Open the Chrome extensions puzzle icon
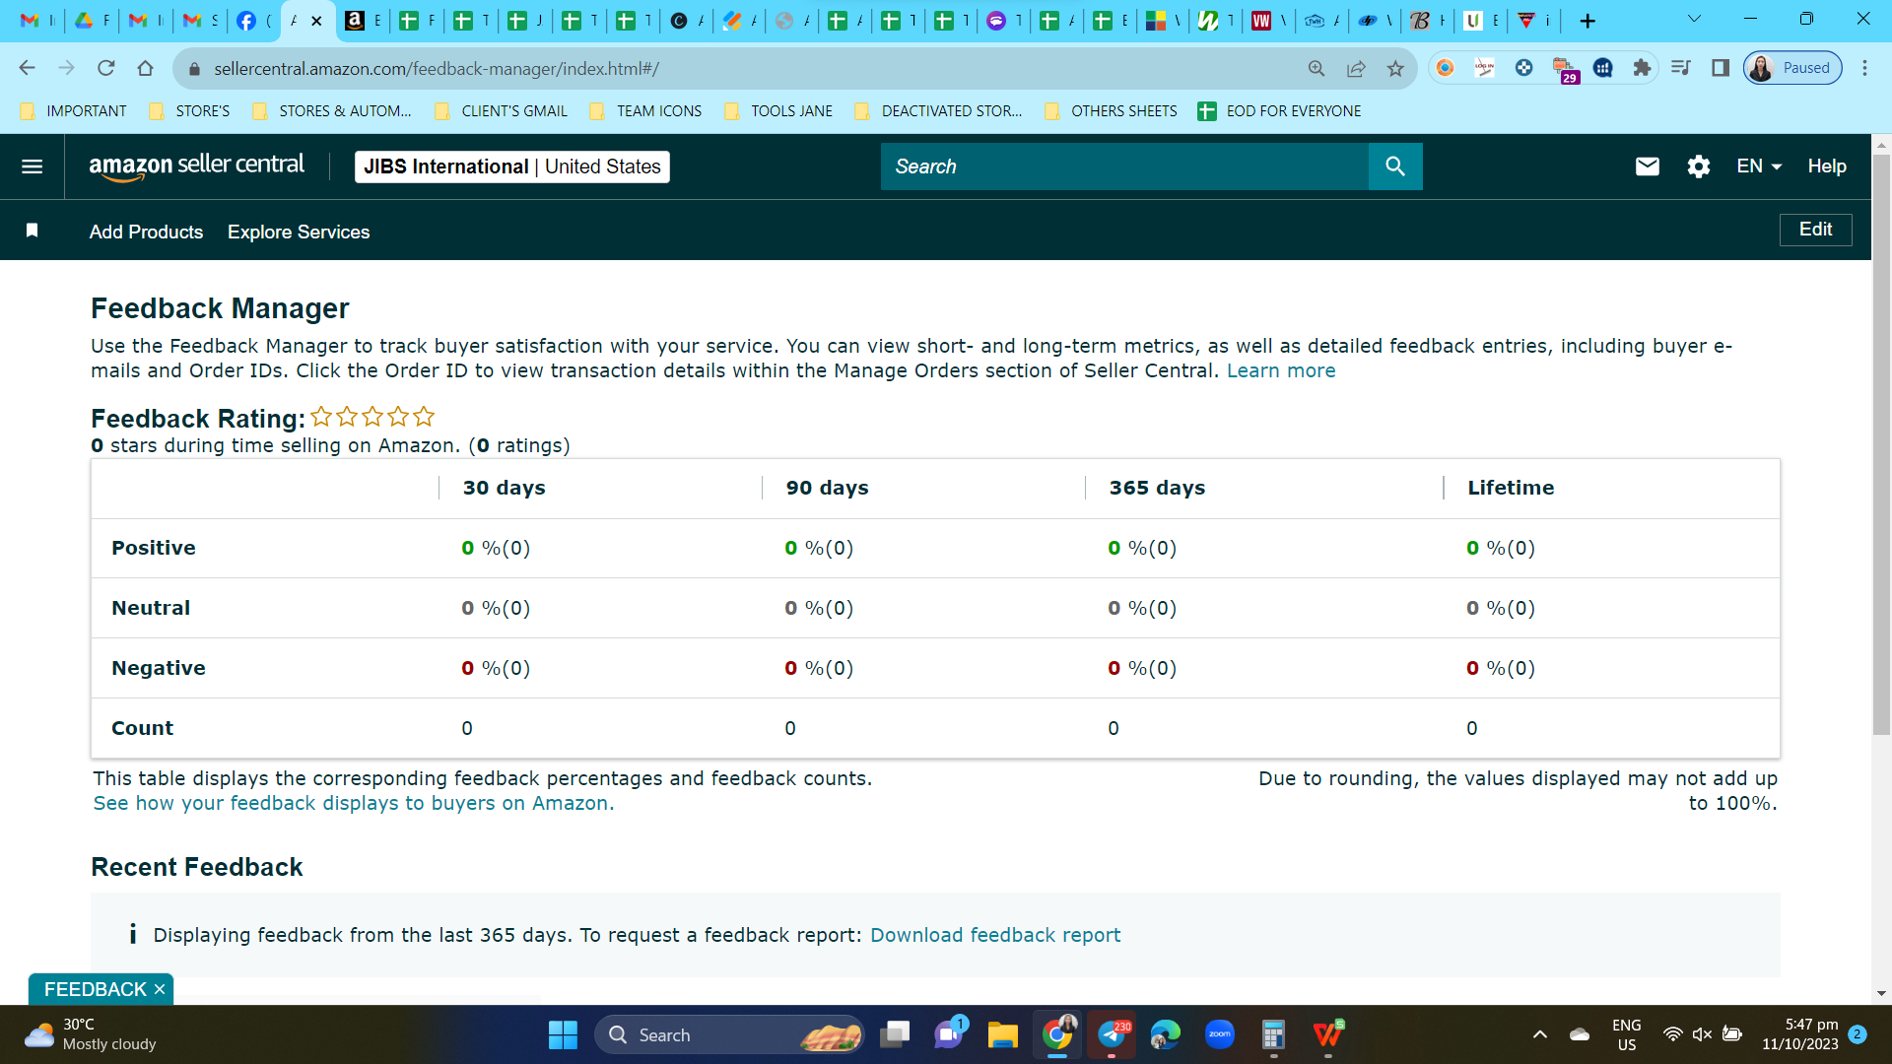Viewport: 1892px width, 1064px height. click(x=1642, y=68)
